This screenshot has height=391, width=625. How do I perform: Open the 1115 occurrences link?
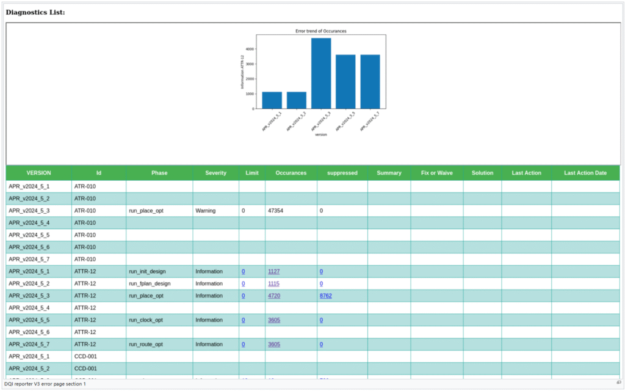click(x=273, y=283)
